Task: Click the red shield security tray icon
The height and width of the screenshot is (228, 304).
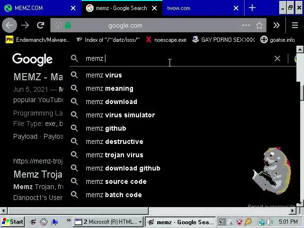Action: tap(239, 222)
